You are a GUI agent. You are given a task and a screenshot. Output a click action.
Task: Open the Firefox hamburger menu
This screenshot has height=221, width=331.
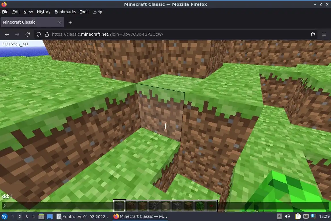(324, 34)
